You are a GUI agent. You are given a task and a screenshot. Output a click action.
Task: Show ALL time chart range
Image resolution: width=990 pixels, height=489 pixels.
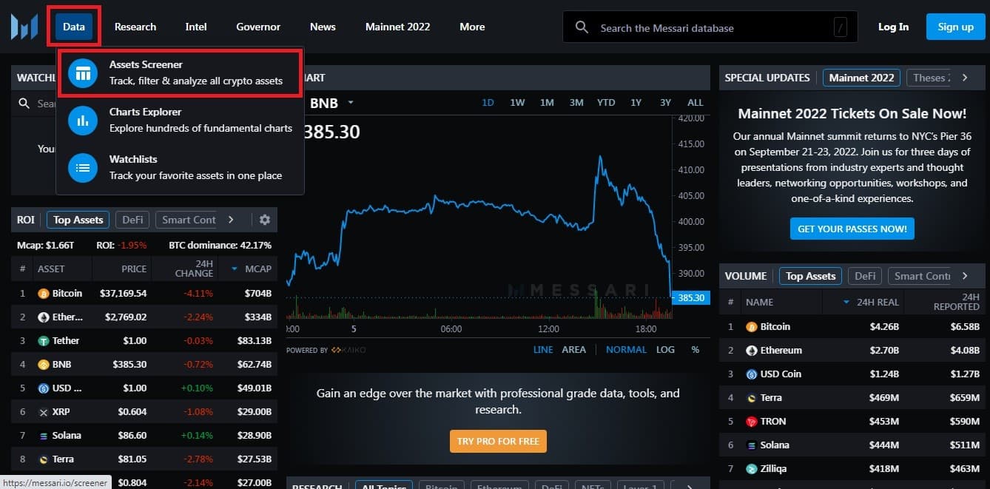pos(695,103)
